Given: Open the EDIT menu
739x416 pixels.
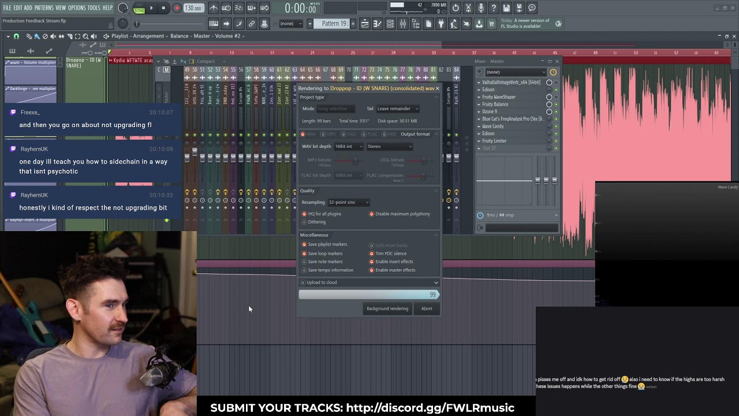Looking at the screenshot, I should [18, 8].
